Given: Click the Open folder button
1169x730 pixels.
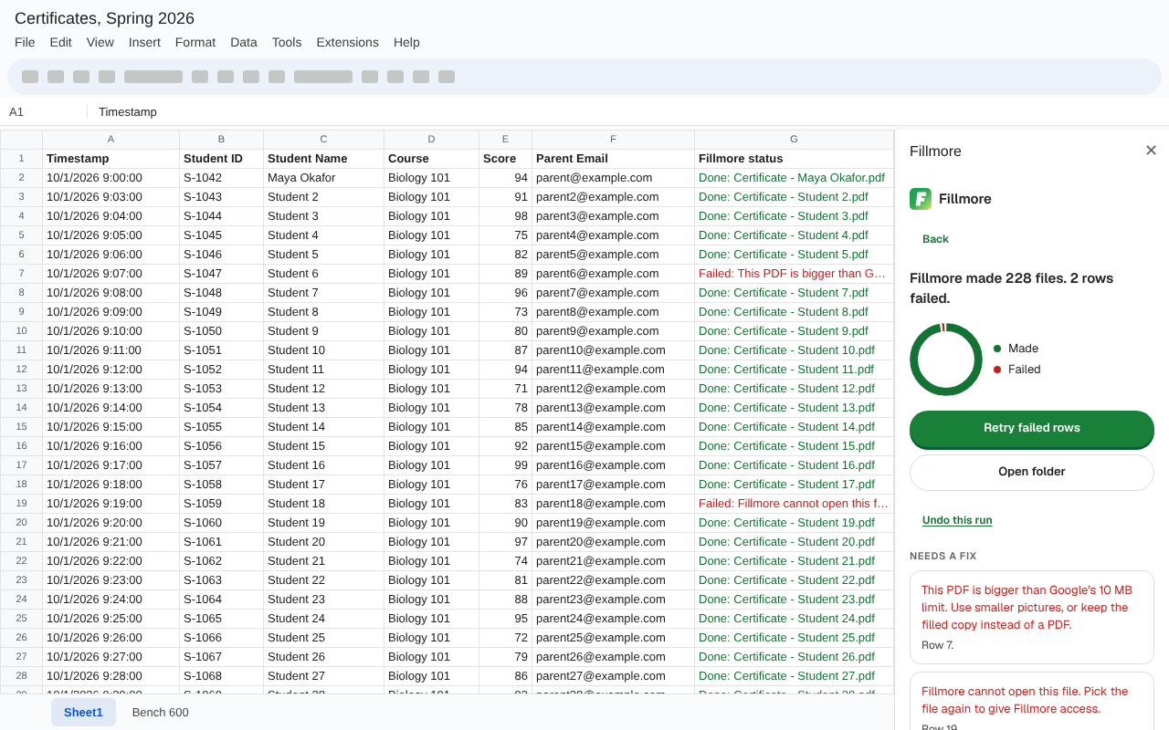Looking at the screenshot, I should [x=1032, y=472].
